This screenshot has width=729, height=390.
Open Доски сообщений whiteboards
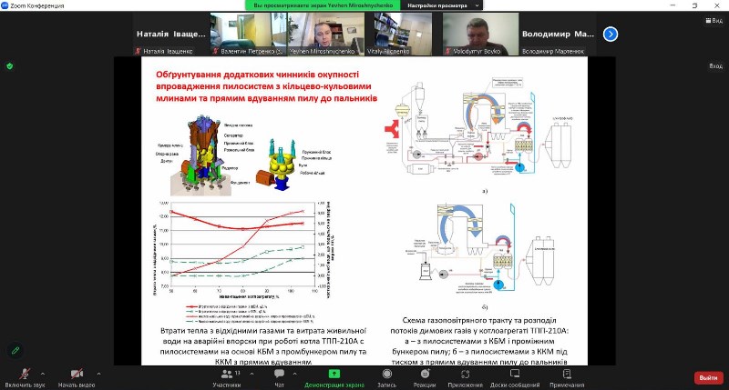515,378
